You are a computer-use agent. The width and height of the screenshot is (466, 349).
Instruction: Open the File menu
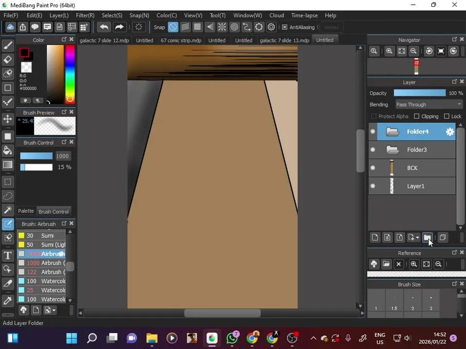click(x=11, y=15)
